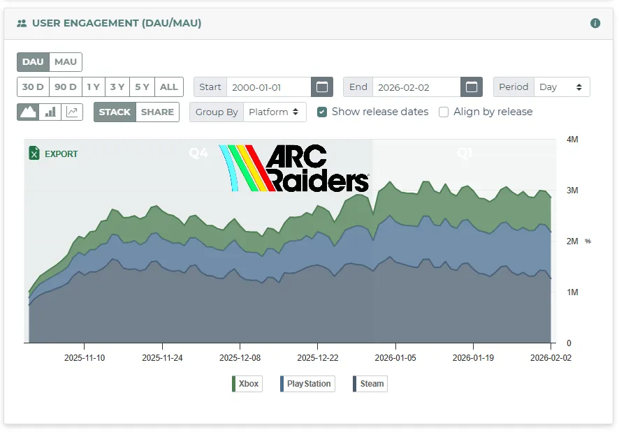This screenshot has height=432, width=619.
Task: Choose the 1 Y time range
Action: (x=93, y=87)
